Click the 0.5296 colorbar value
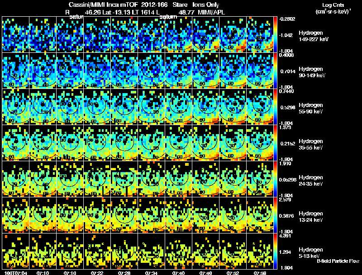Image resolution: width=362 pixels, height=275 pixels. pyautogui.click(x=288, y=107)
